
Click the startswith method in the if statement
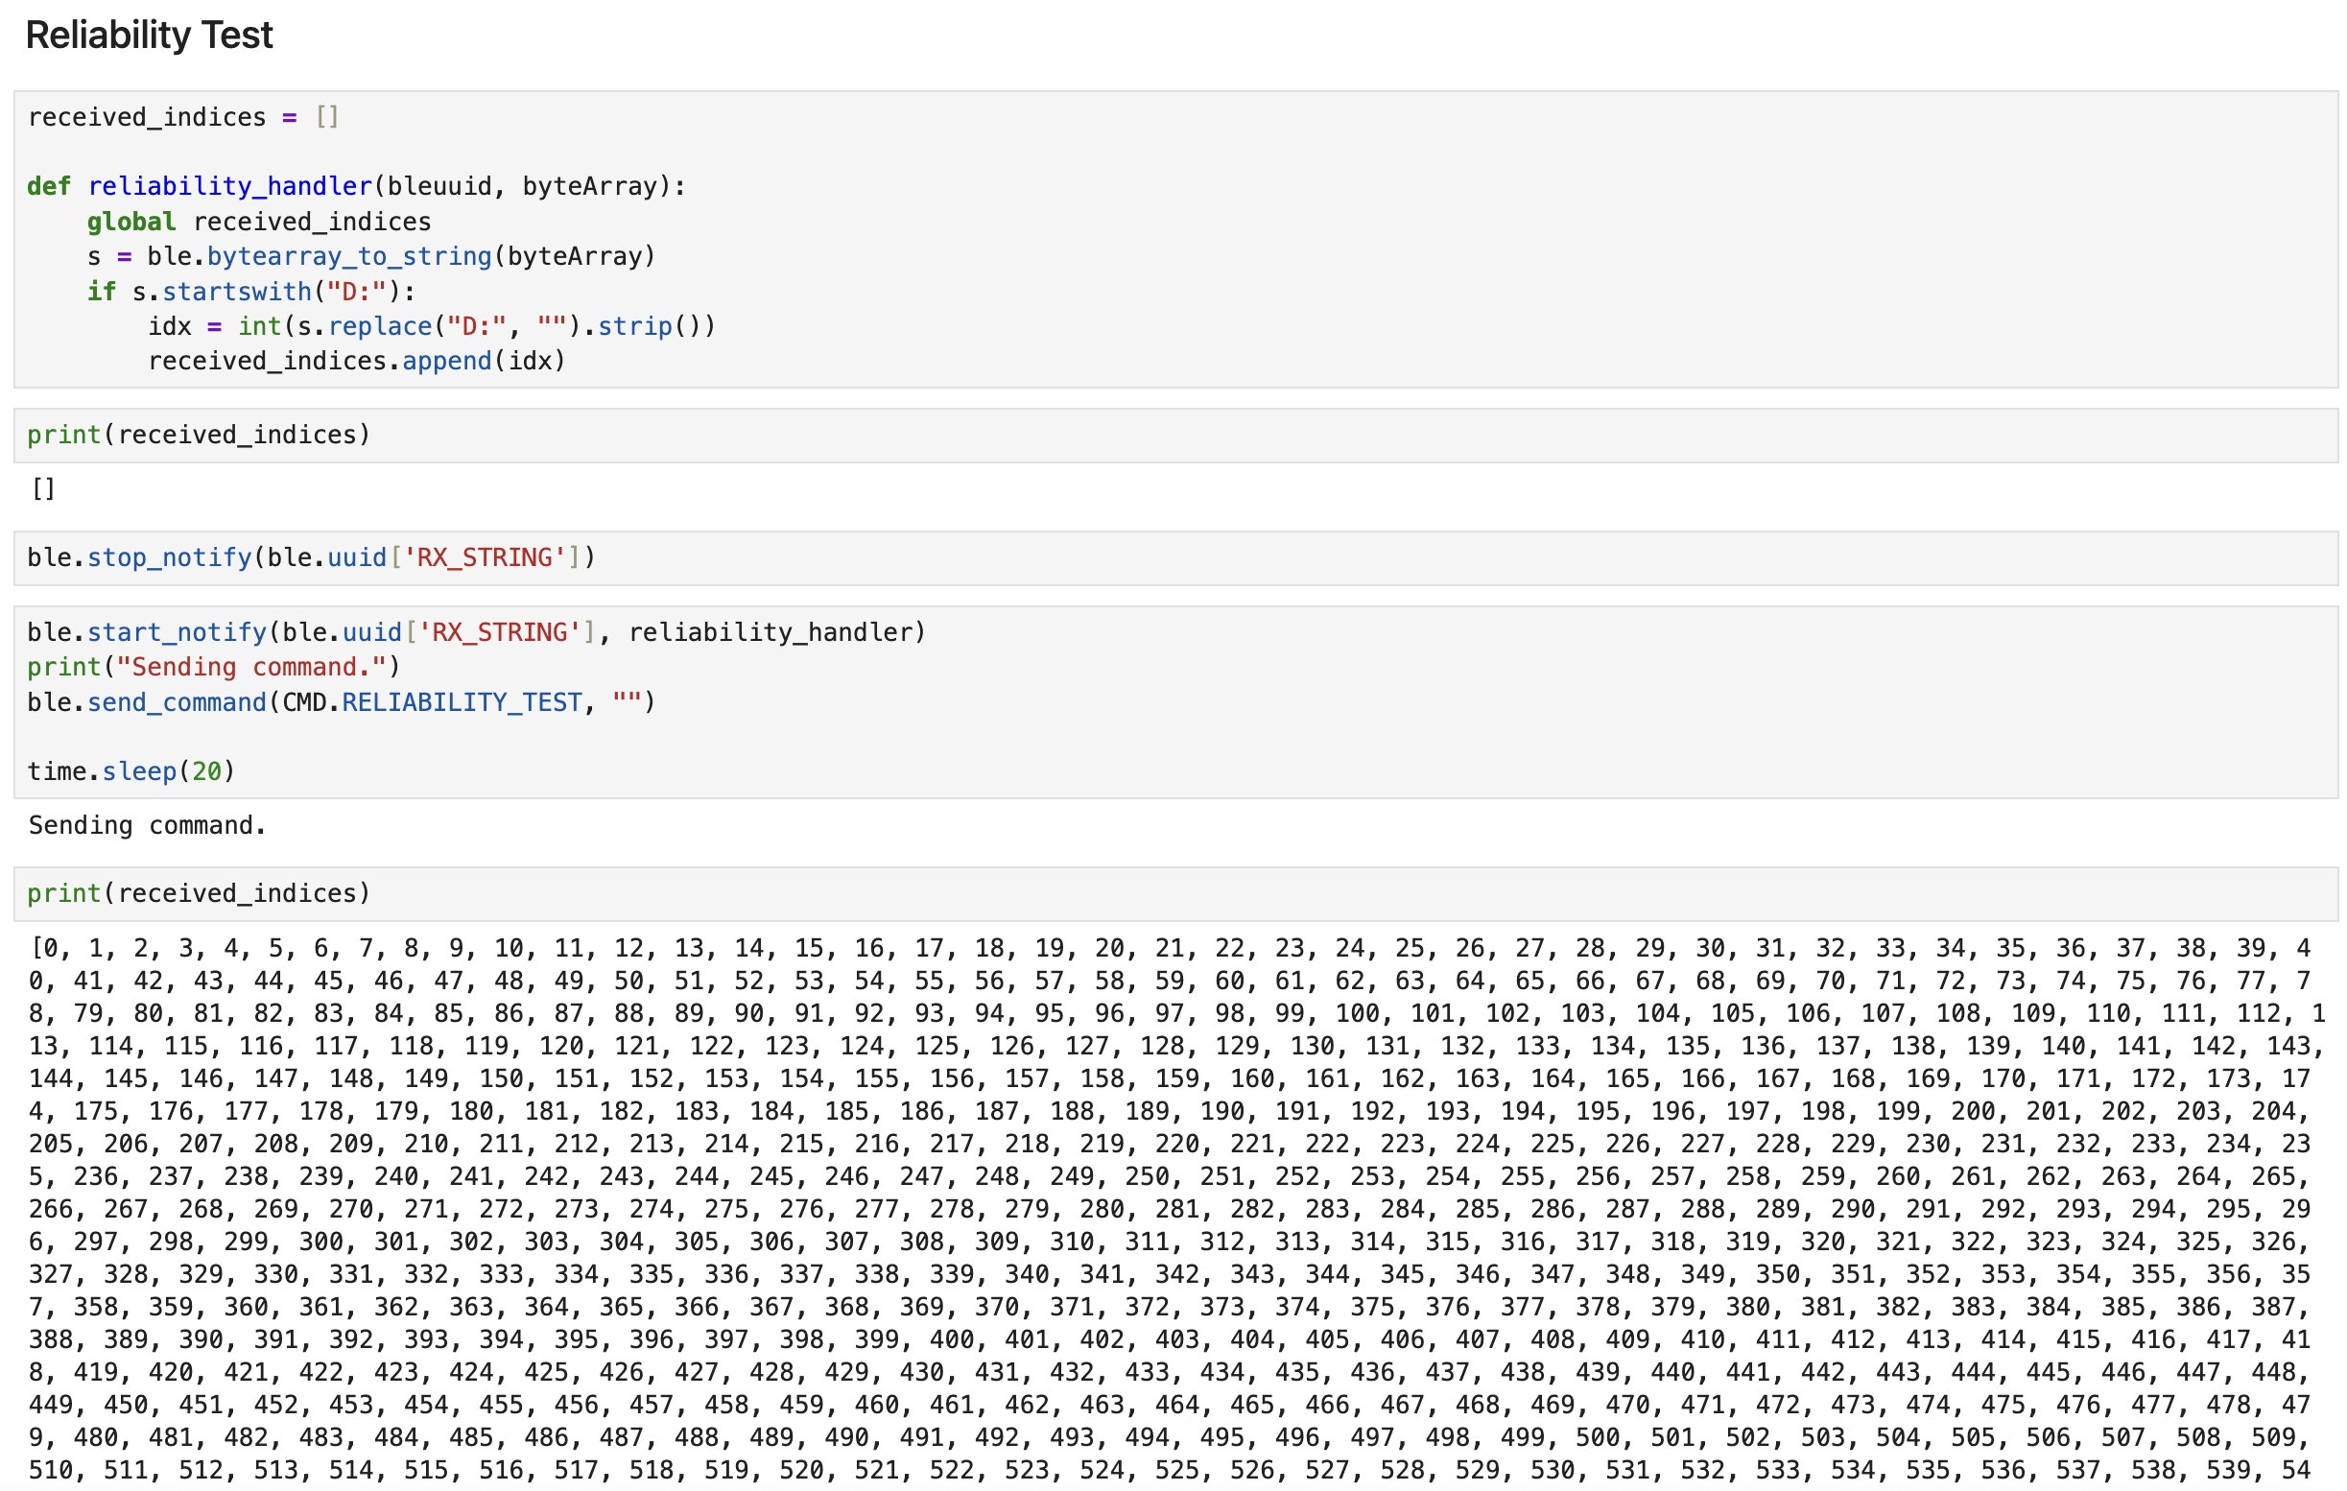point(236,291)
